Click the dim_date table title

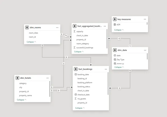(x=122, y=50)
